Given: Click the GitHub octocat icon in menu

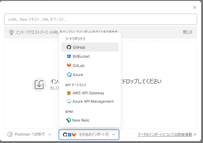Looking at the screenshot, I should (x=69, y=47).
